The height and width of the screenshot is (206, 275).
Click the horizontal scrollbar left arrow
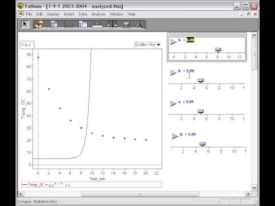click(21, 194)
